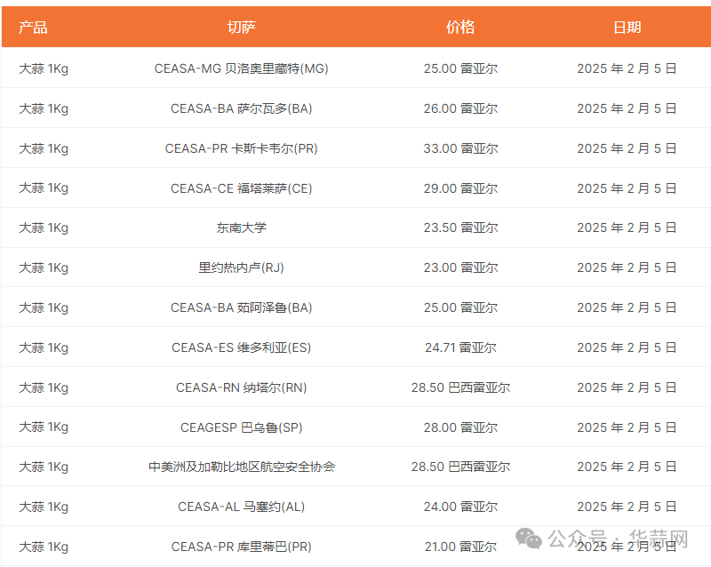Select cell CEAGESP 巴乌鲁(SP)
Viewport: 711px width, 567px height.
(241, 427)
